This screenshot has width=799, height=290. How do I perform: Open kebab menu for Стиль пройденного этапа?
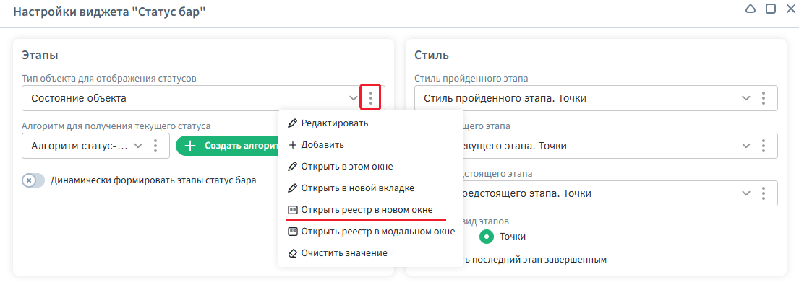(763, 98)
